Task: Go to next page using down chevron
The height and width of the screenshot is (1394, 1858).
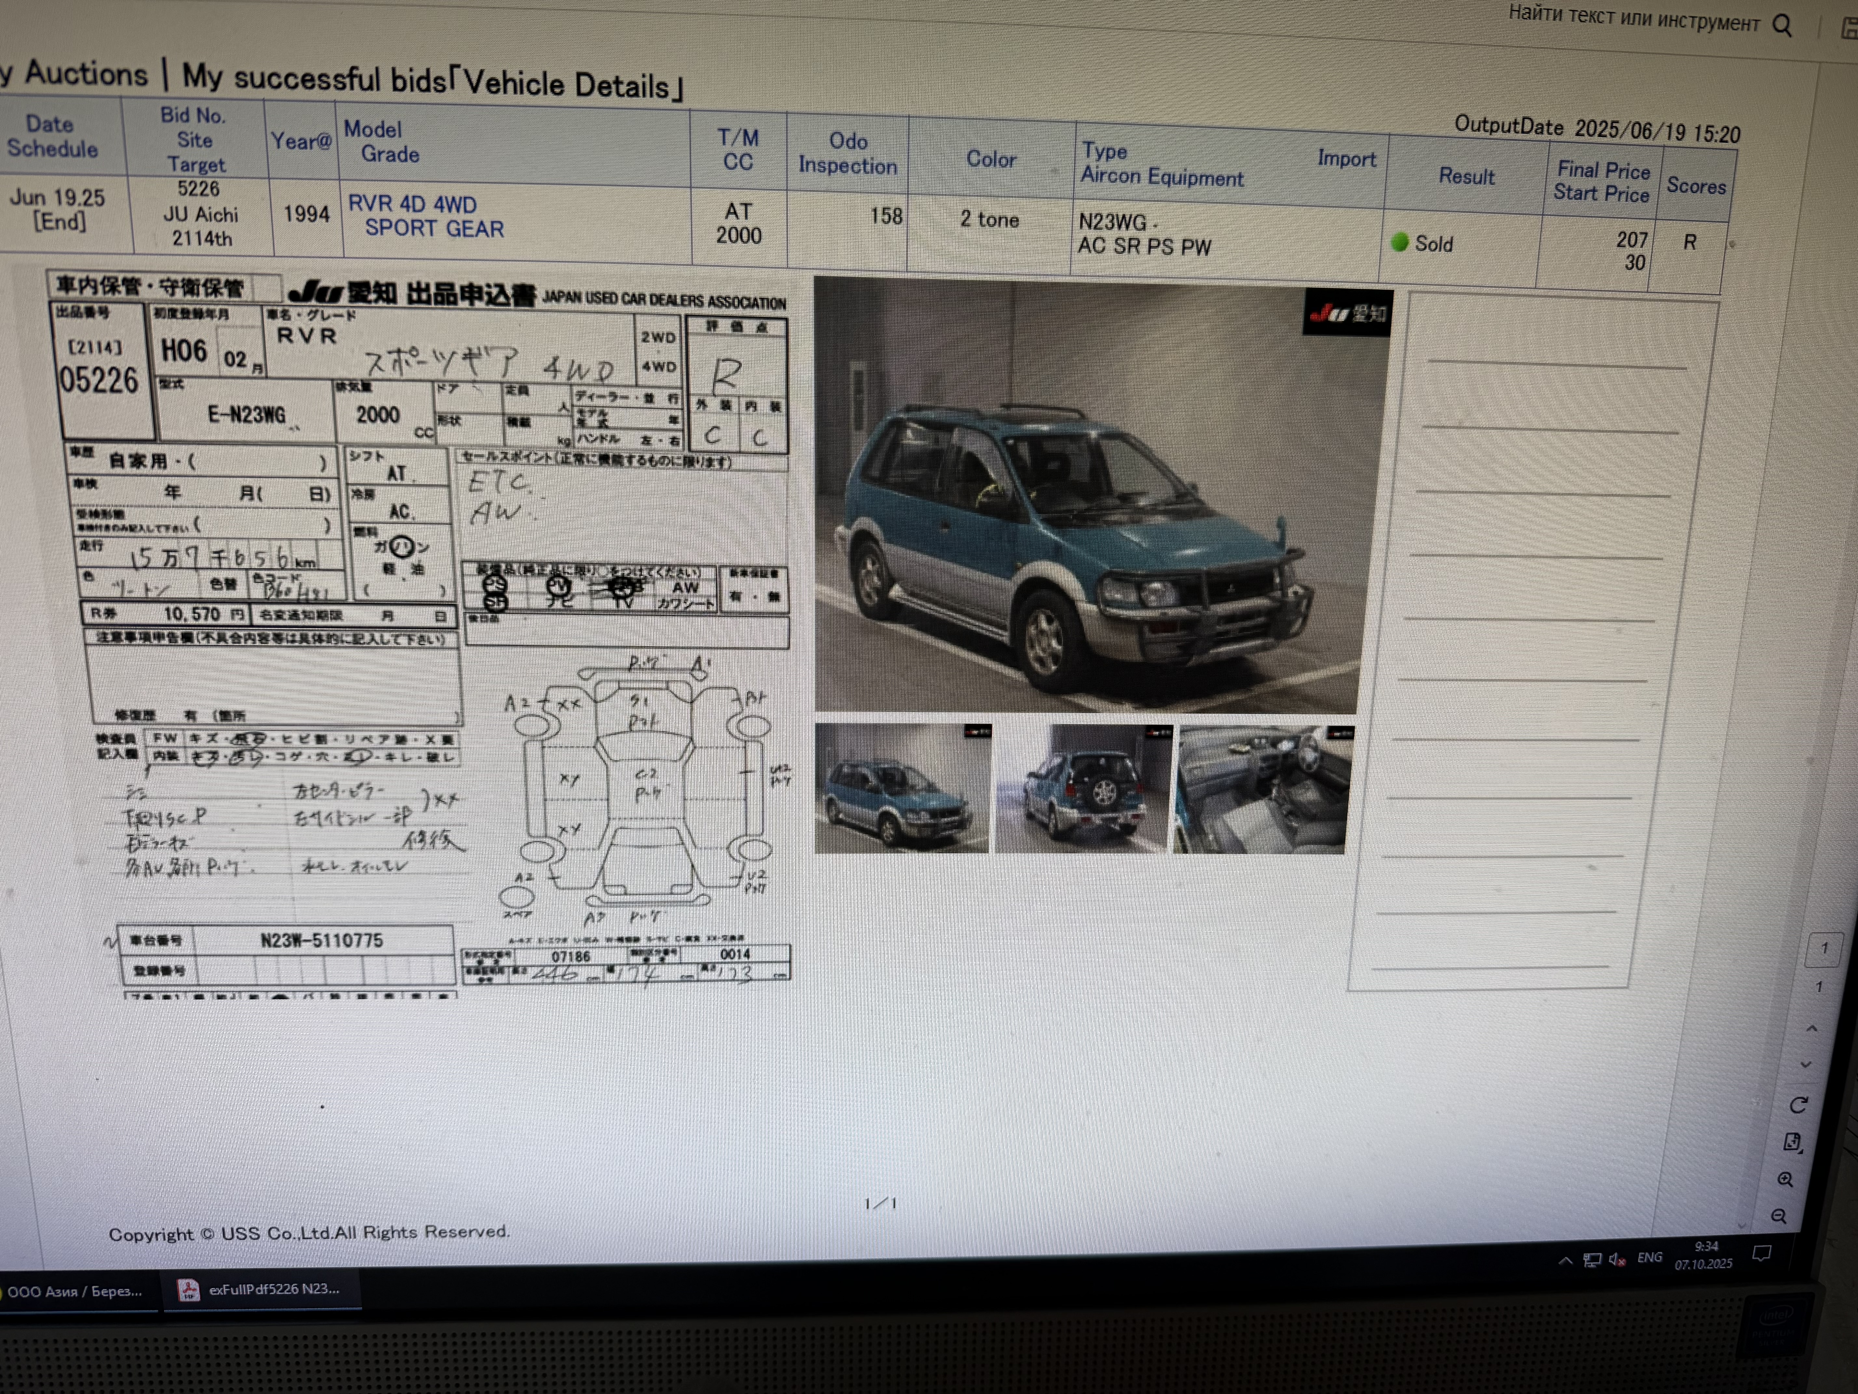Action: coord(1807,1065)
